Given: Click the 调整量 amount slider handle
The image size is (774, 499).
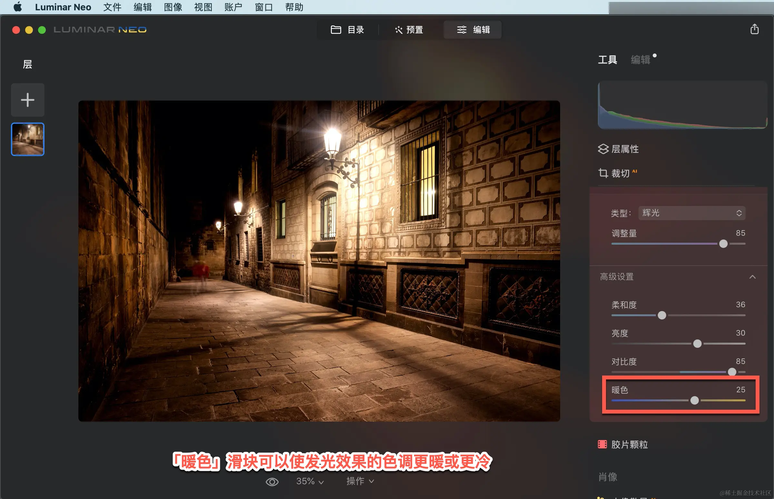Looking at the screenshot, I should (x=723, y=244).
